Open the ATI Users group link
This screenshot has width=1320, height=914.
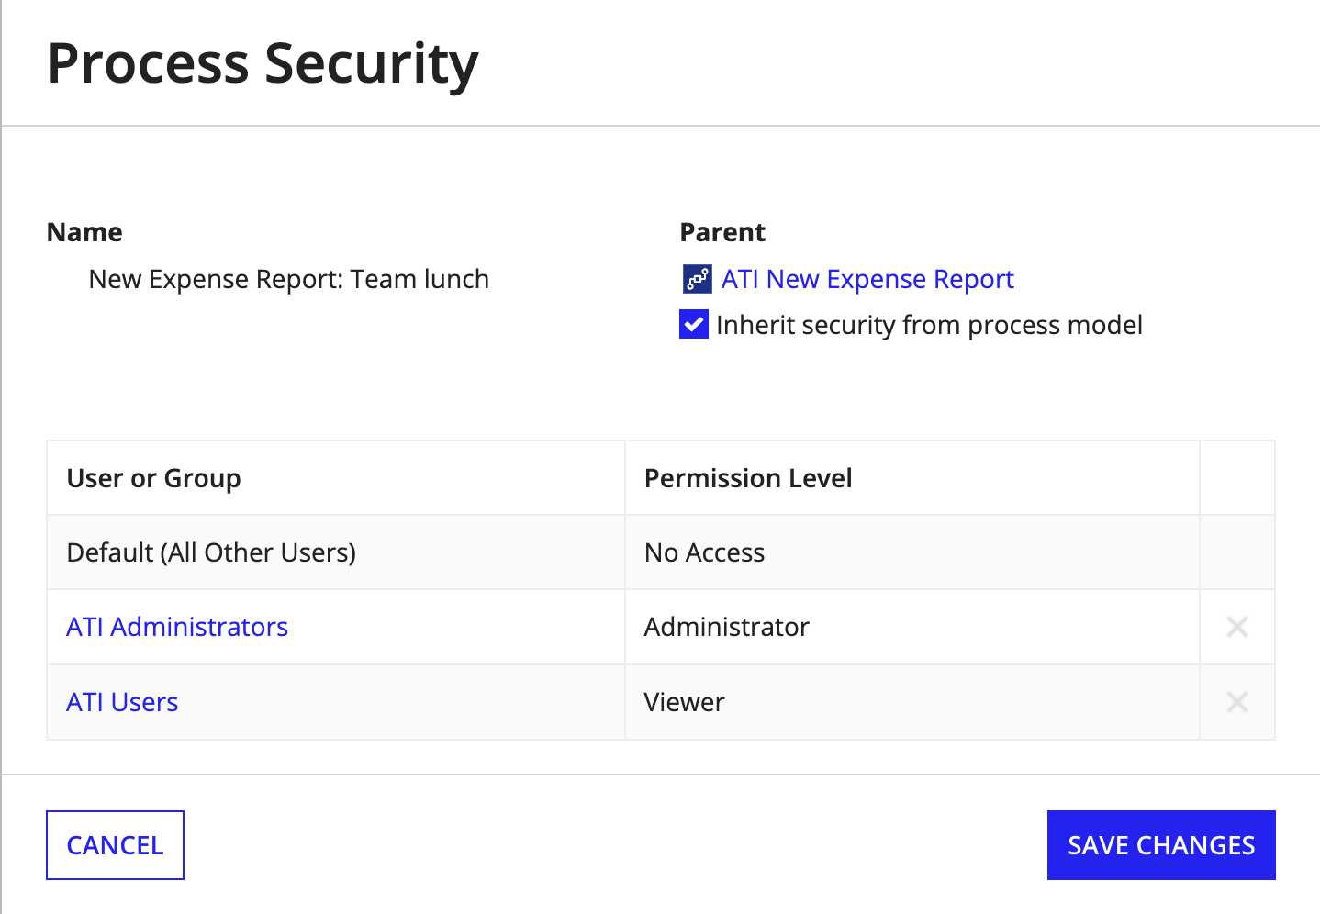point(122,702)
